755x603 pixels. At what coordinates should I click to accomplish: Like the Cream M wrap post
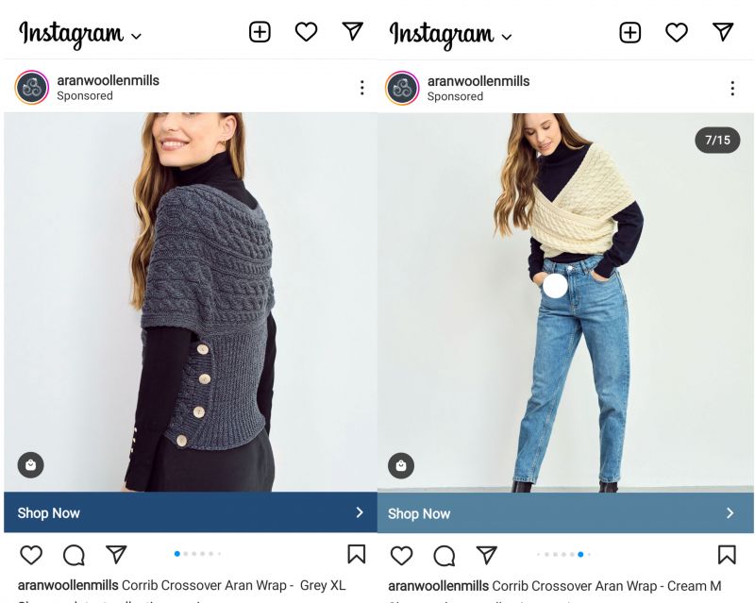402,555
